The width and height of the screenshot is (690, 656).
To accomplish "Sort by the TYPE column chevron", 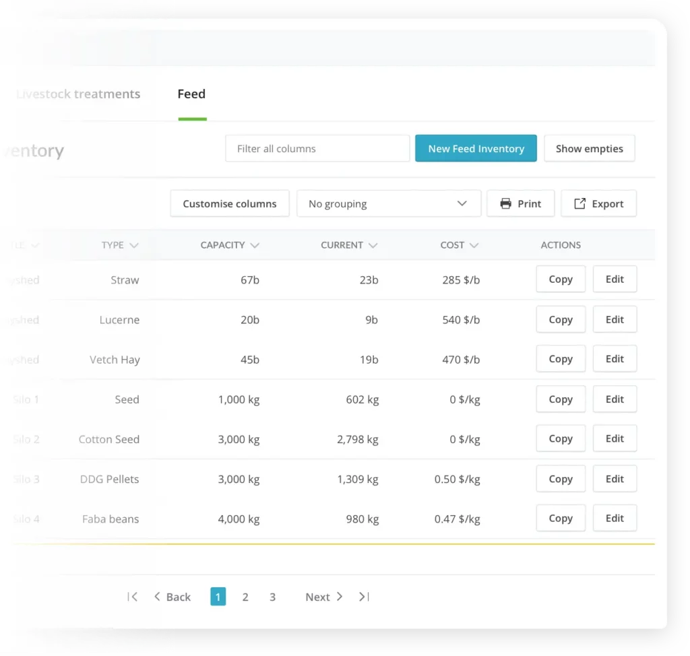I will 134,246.
